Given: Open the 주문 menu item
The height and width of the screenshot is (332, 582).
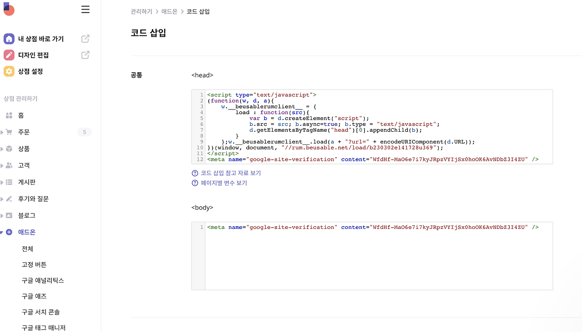Looking at the screenshot, I should point(24,132).
